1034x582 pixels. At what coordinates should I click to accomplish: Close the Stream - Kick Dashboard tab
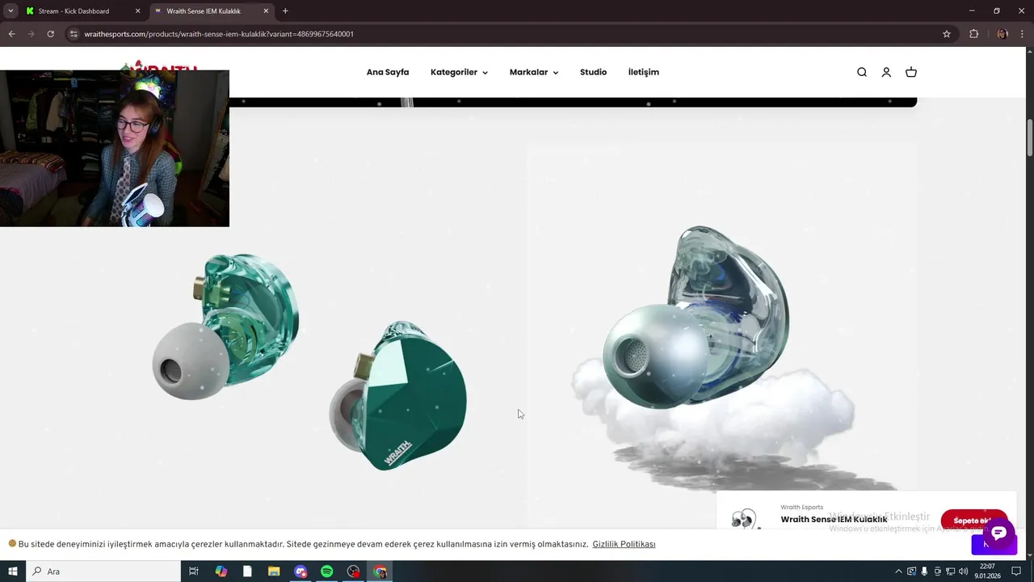(x=137, y=11)
